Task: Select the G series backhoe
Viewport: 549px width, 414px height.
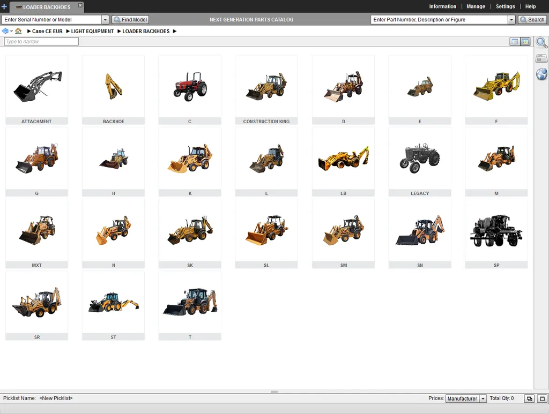Action: point(37,162)
